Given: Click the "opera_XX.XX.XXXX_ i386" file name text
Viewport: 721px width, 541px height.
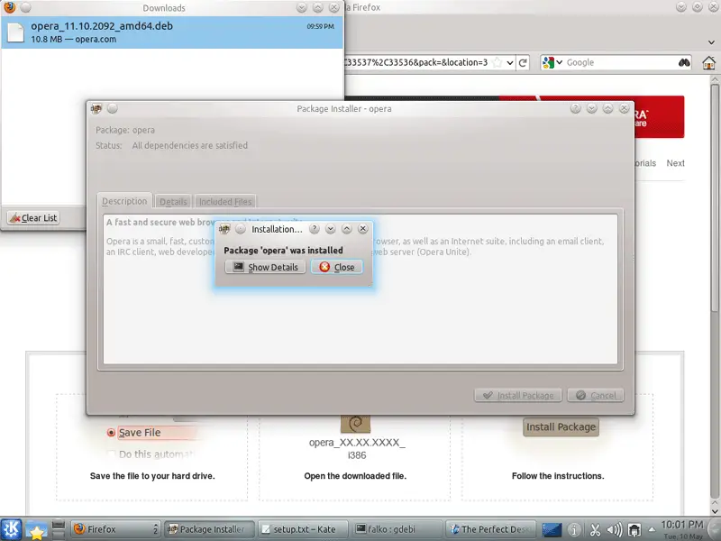Looking at the screenshot, I should click(x=357, y=448).
